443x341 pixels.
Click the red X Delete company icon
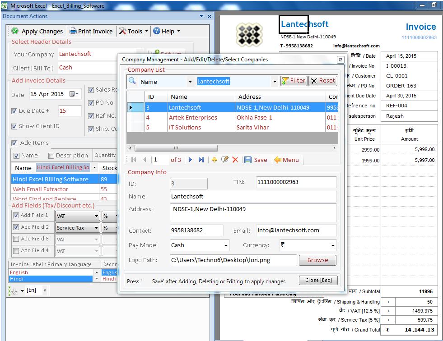(235, 160)
